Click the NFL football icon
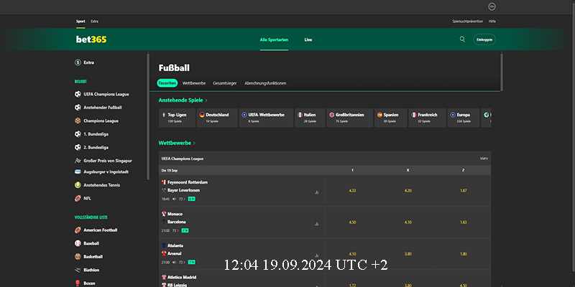Screen dimensions: 575x287 pyautogui.click(x=78, y=199)
